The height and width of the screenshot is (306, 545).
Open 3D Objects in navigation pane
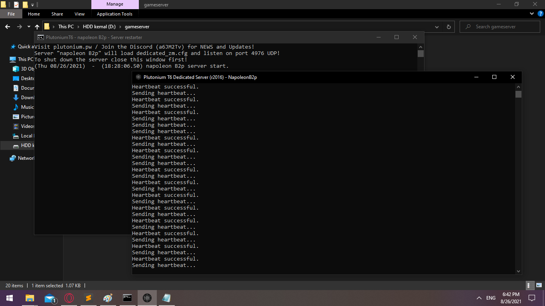pos(24,69)
